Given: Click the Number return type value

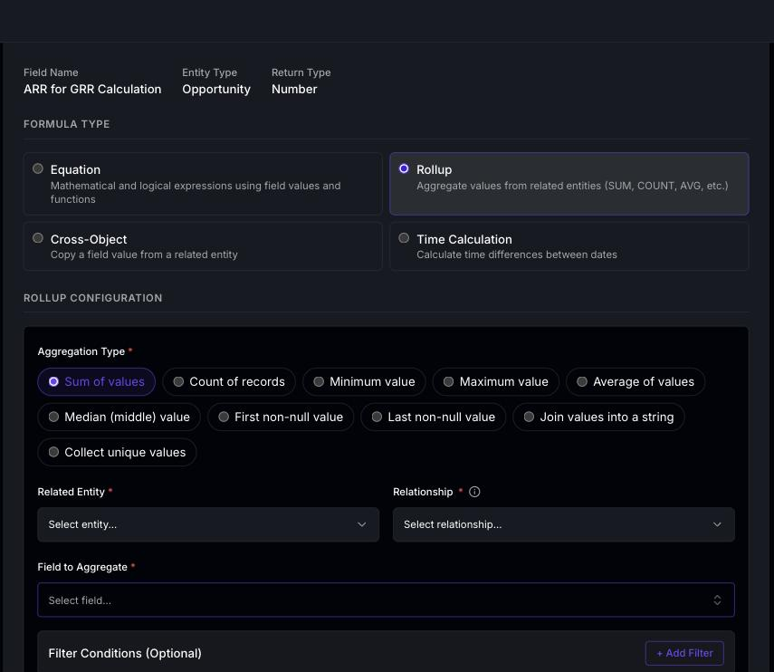Looking at the screenshot, I should (x=294, y=89).
